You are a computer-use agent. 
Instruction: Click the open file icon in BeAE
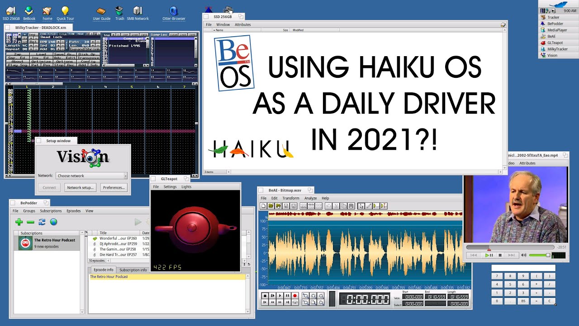(271, 206)
